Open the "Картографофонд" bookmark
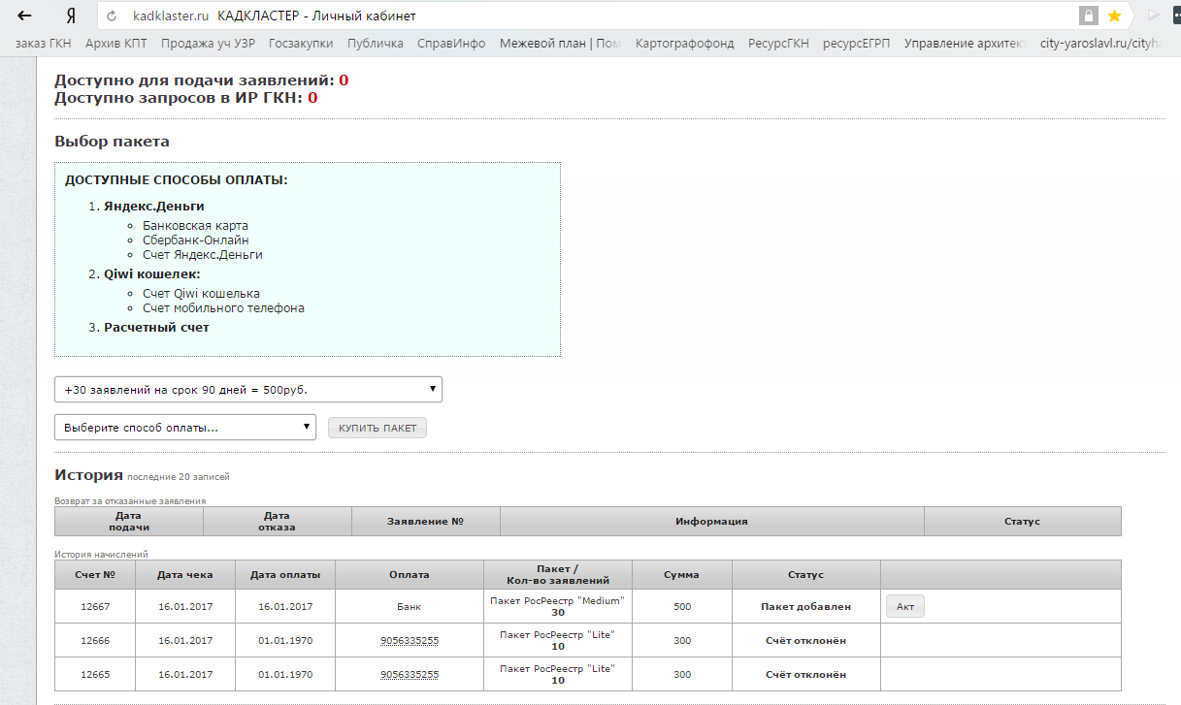The width and height of the screenshot is (1181, 705). [685, 43]
